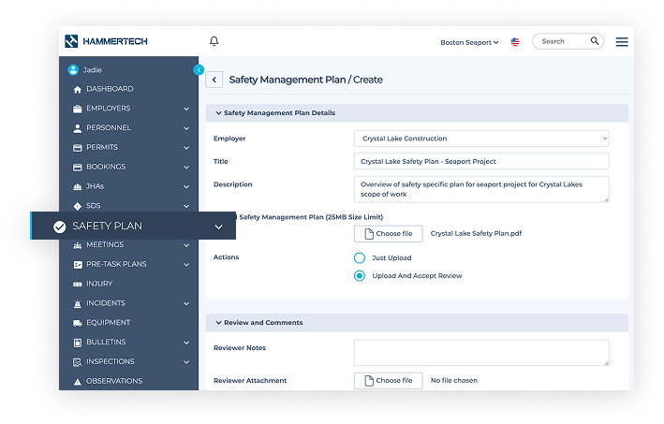Screen dimensions: 664x424
Task: Expand the Bookings menu chevron
Action: click(x=186, y=168)
